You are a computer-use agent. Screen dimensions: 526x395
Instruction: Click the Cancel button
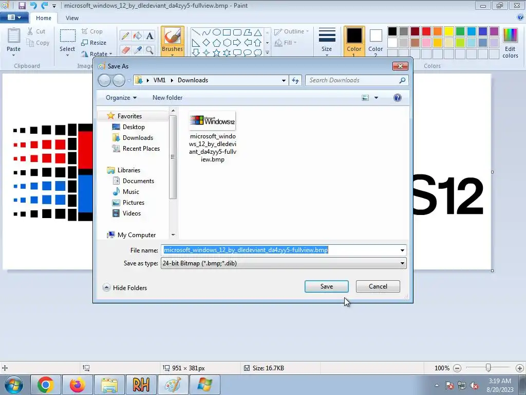coord(378,286)
